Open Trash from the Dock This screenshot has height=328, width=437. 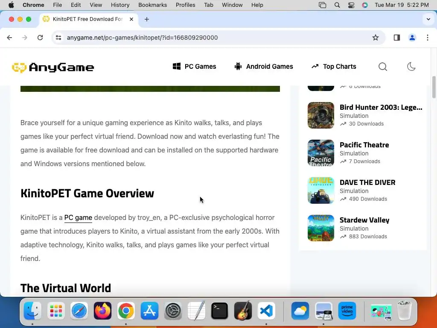point(404,310)
